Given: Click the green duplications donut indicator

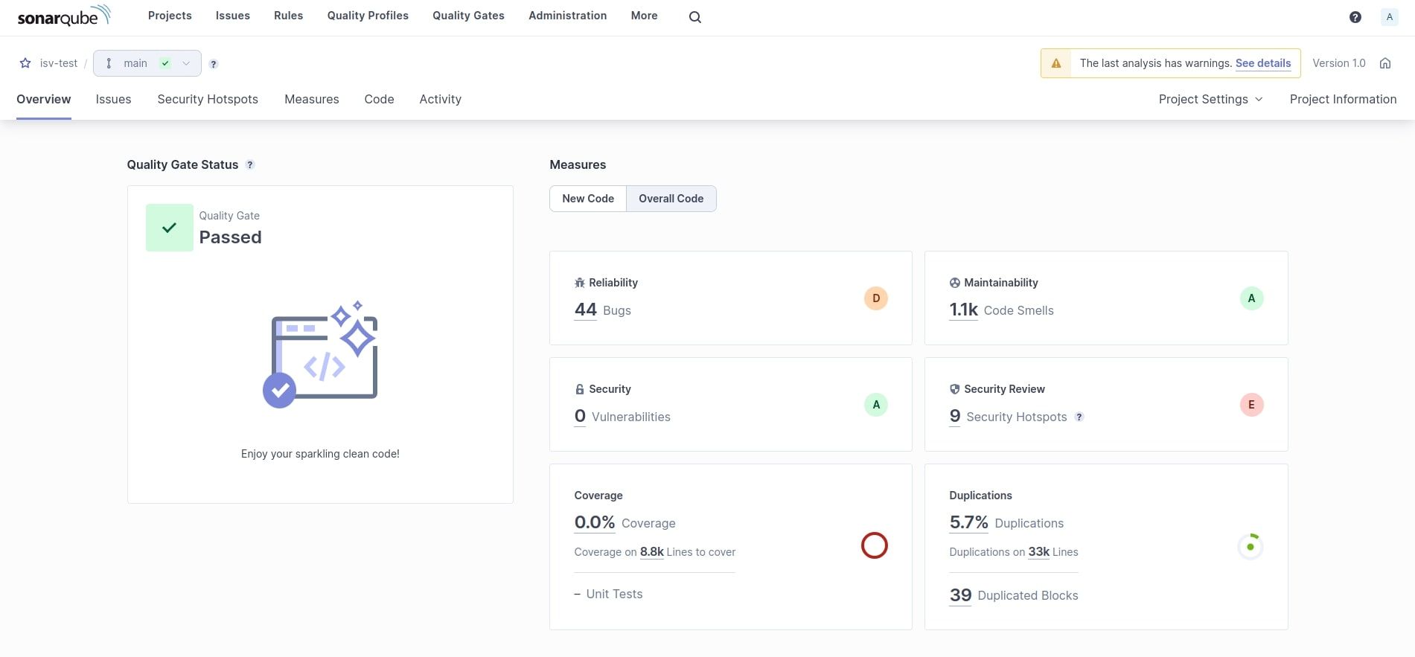Looking at the screenshot, I should coord(1250,547).
